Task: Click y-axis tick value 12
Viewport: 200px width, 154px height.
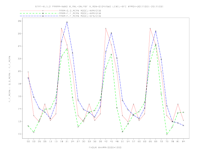Action: [19, 122]
